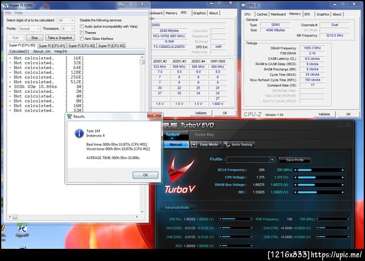Image resolution: width=365 pixels, height=261 pixels.
Task: Click OK in Results dialog
Action: (x=145, y=175)
